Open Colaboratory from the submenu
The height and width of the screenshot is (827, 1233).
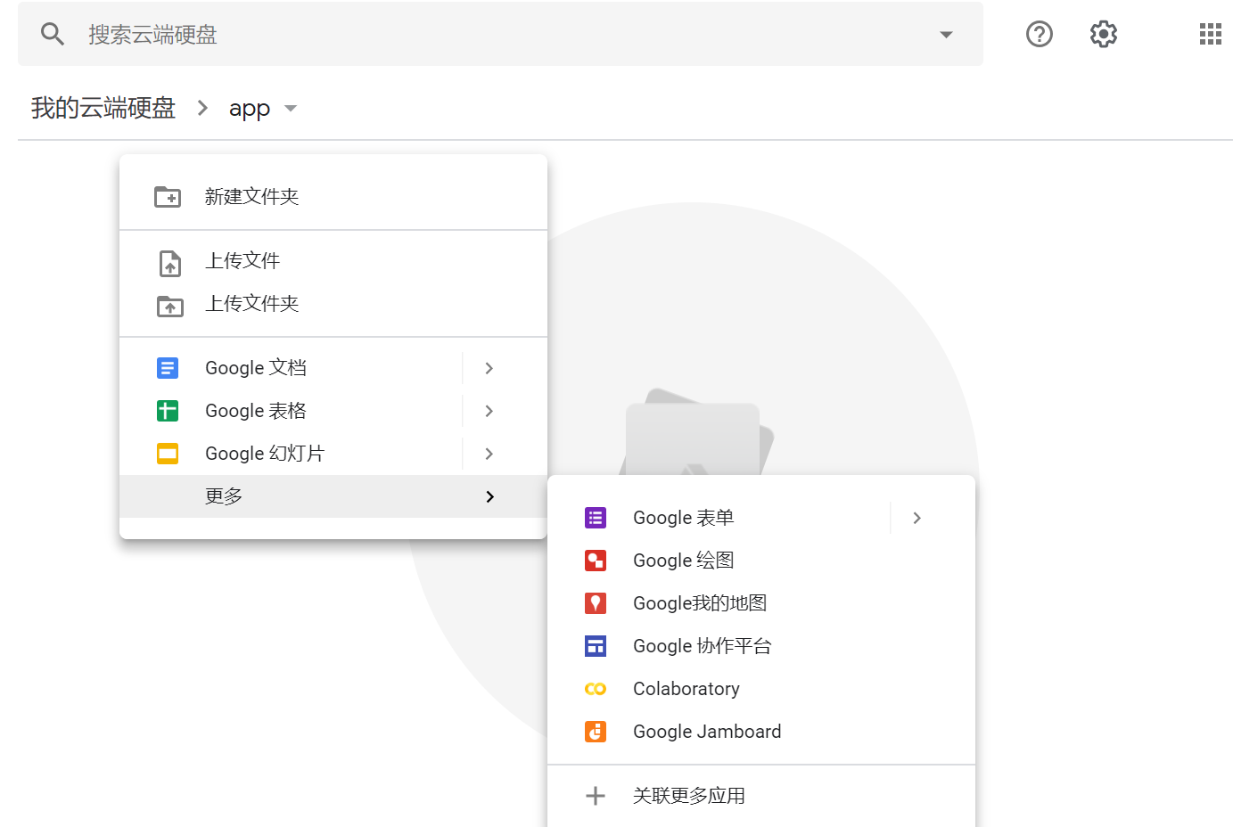click(761, 689)
